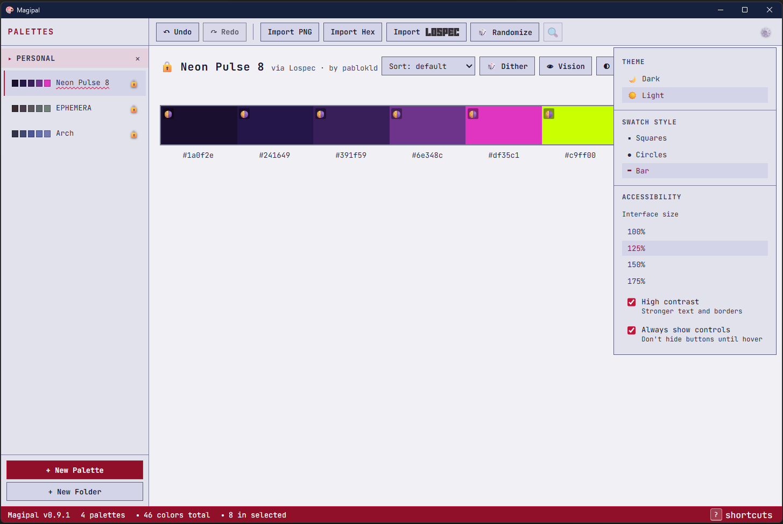Click the half-circle contrast button
783x524 pixels.
point(606,66)
